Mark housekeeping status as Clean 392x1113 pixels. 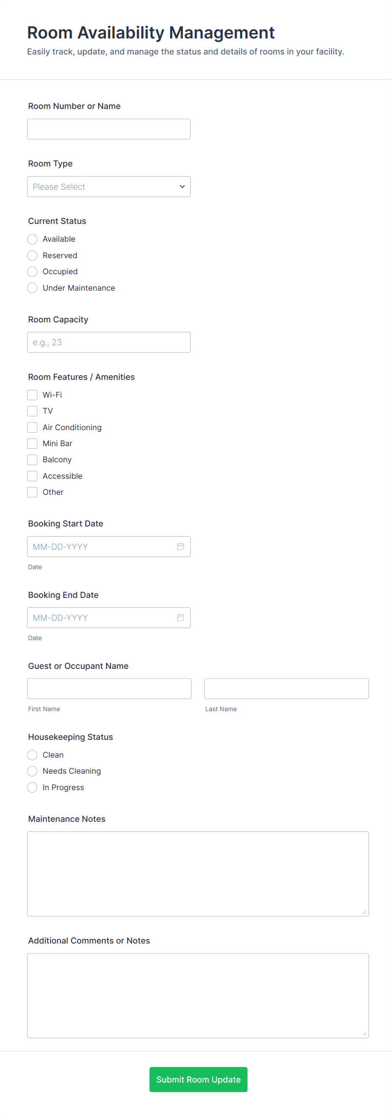coord(32,754)
